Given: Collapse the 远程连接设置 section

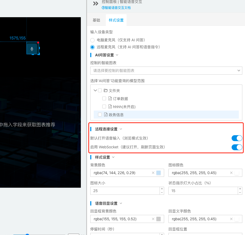Looking at the screenshot, I should click(121, 129).
